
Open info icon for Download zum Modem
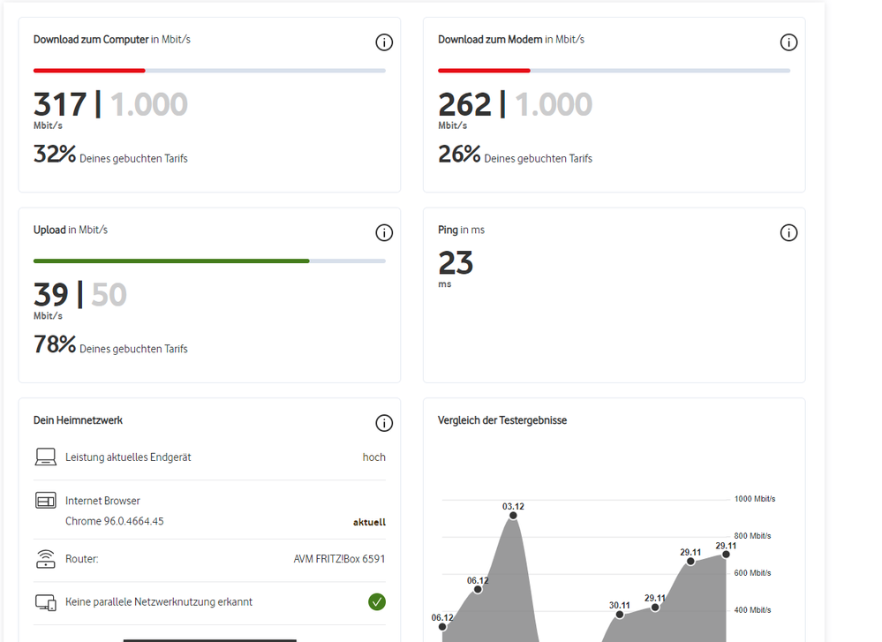point(788,42)
